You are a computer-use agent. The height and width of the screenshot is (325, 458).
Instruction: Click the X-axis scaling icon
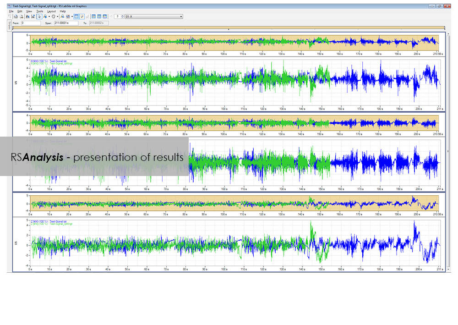tap(28, 17)
